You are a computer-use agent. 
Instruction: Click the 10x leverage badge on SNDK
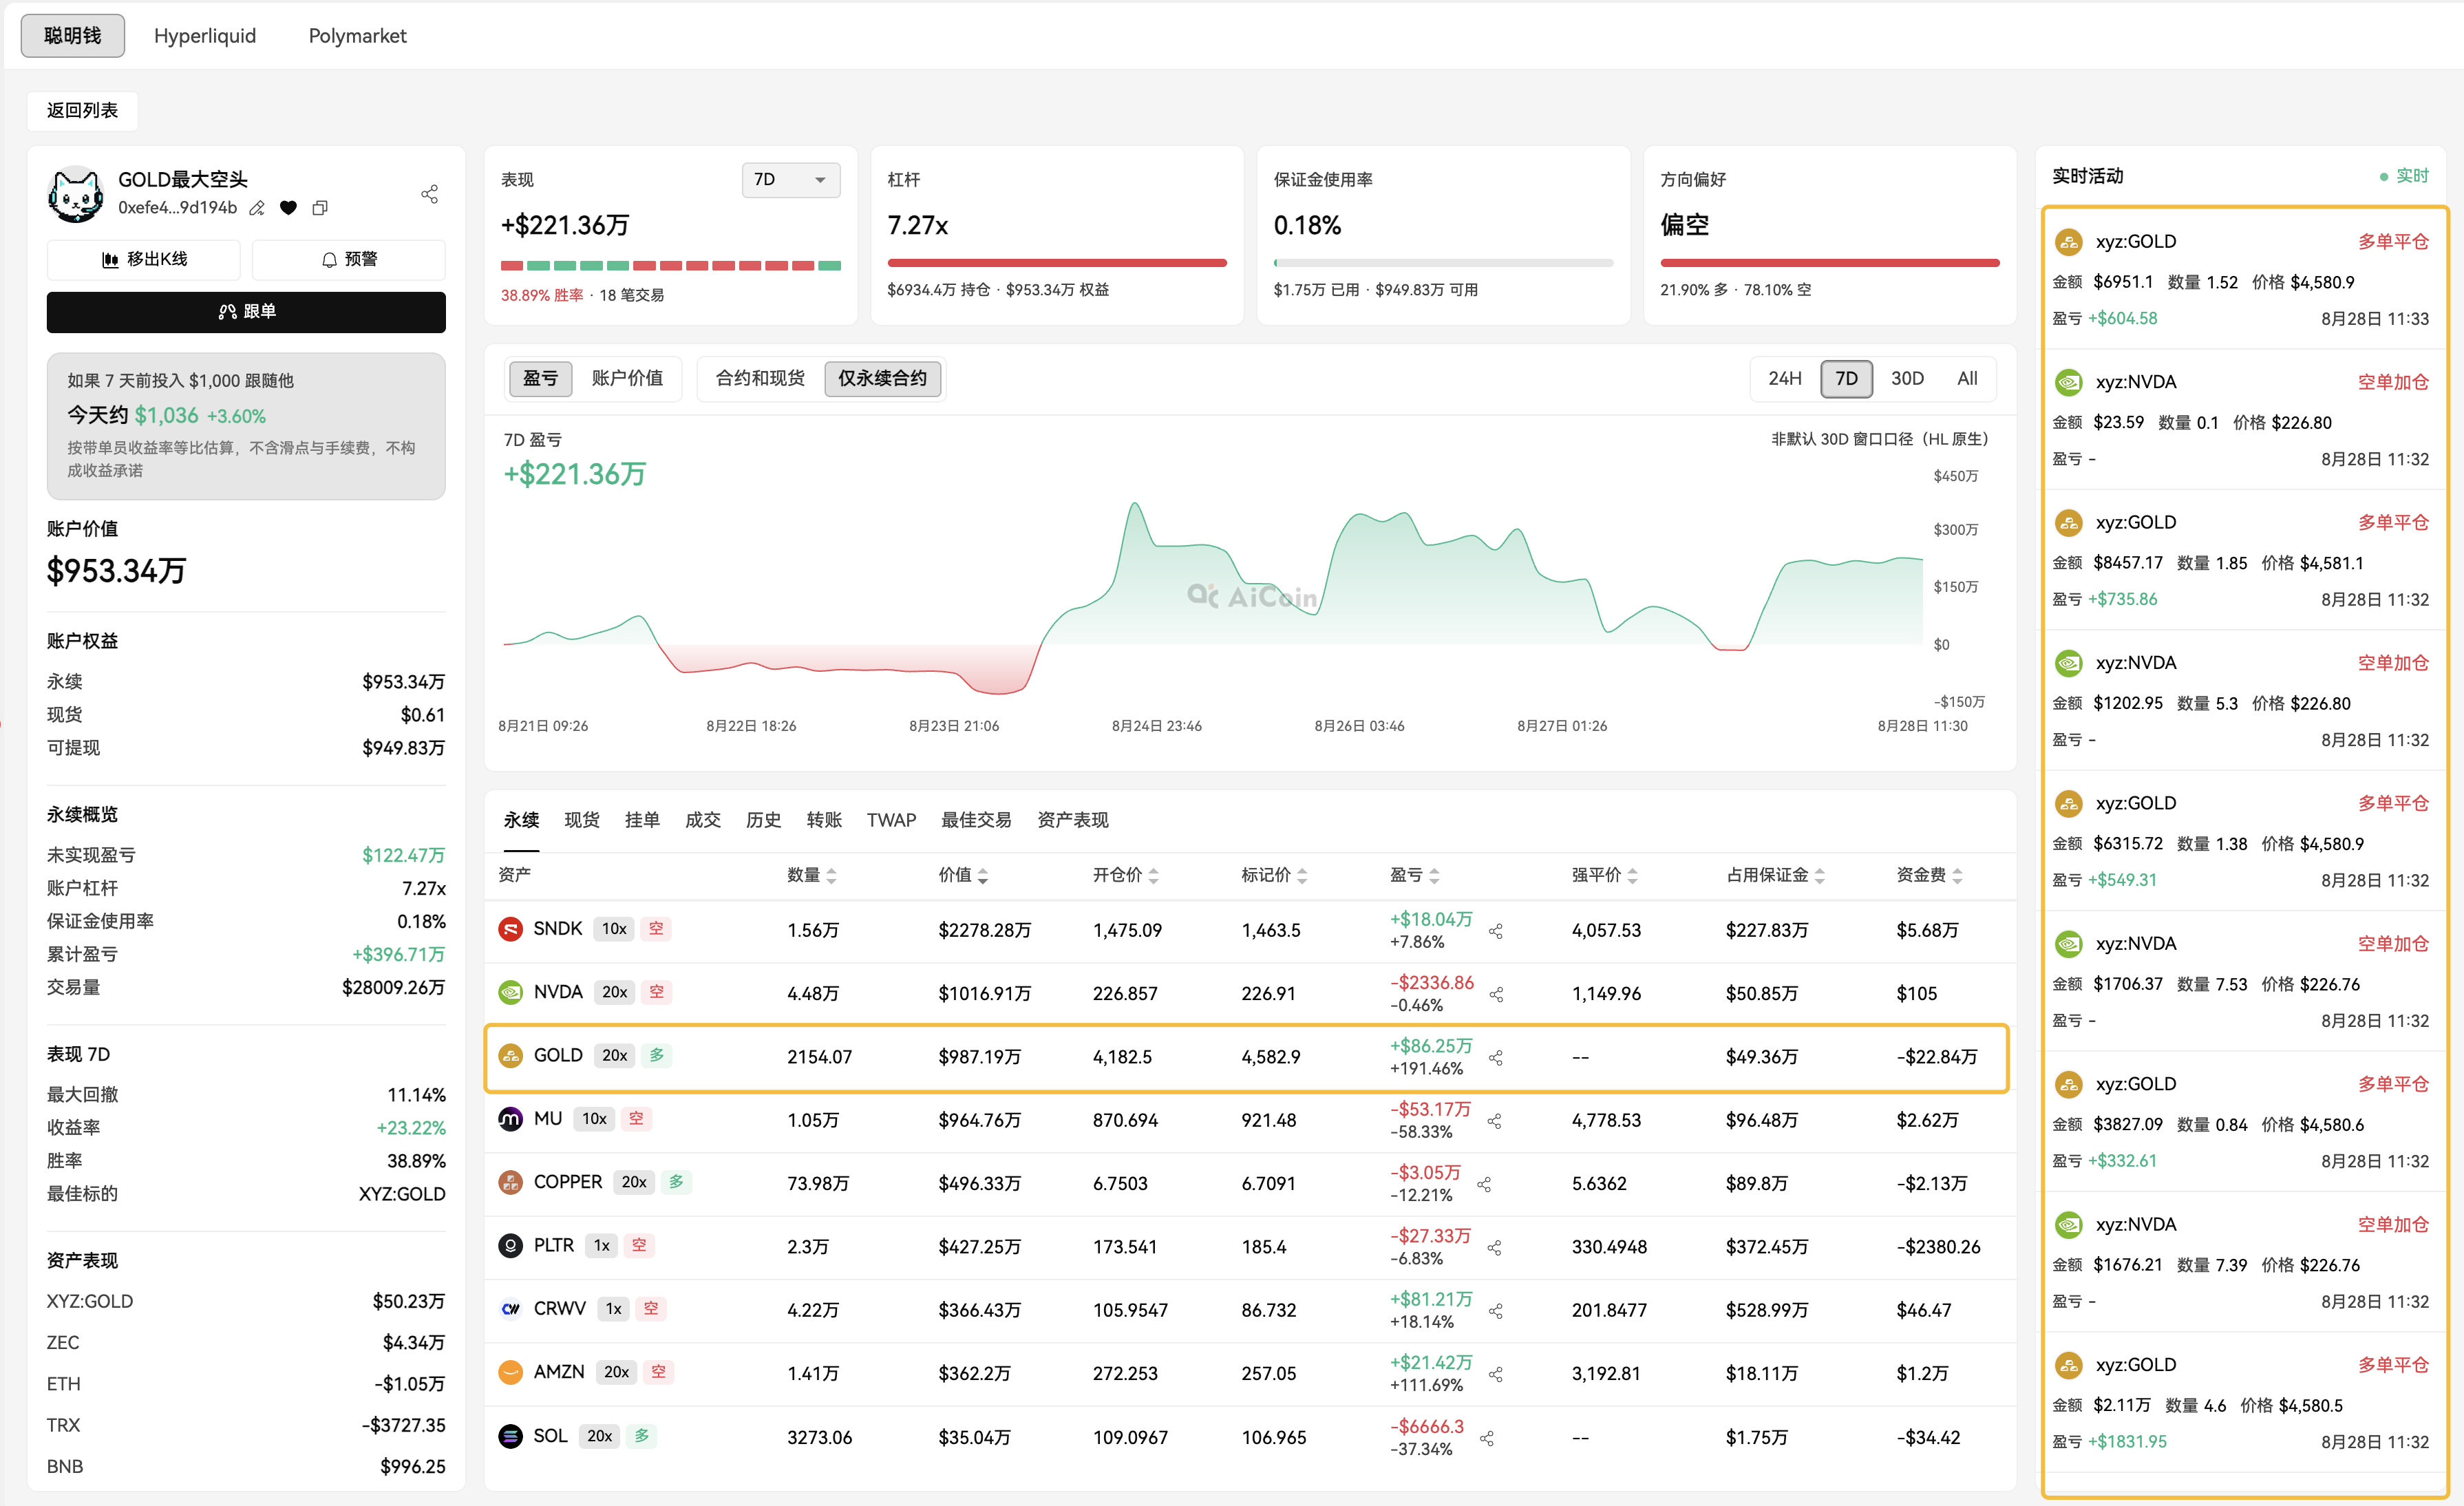point(614,929)
